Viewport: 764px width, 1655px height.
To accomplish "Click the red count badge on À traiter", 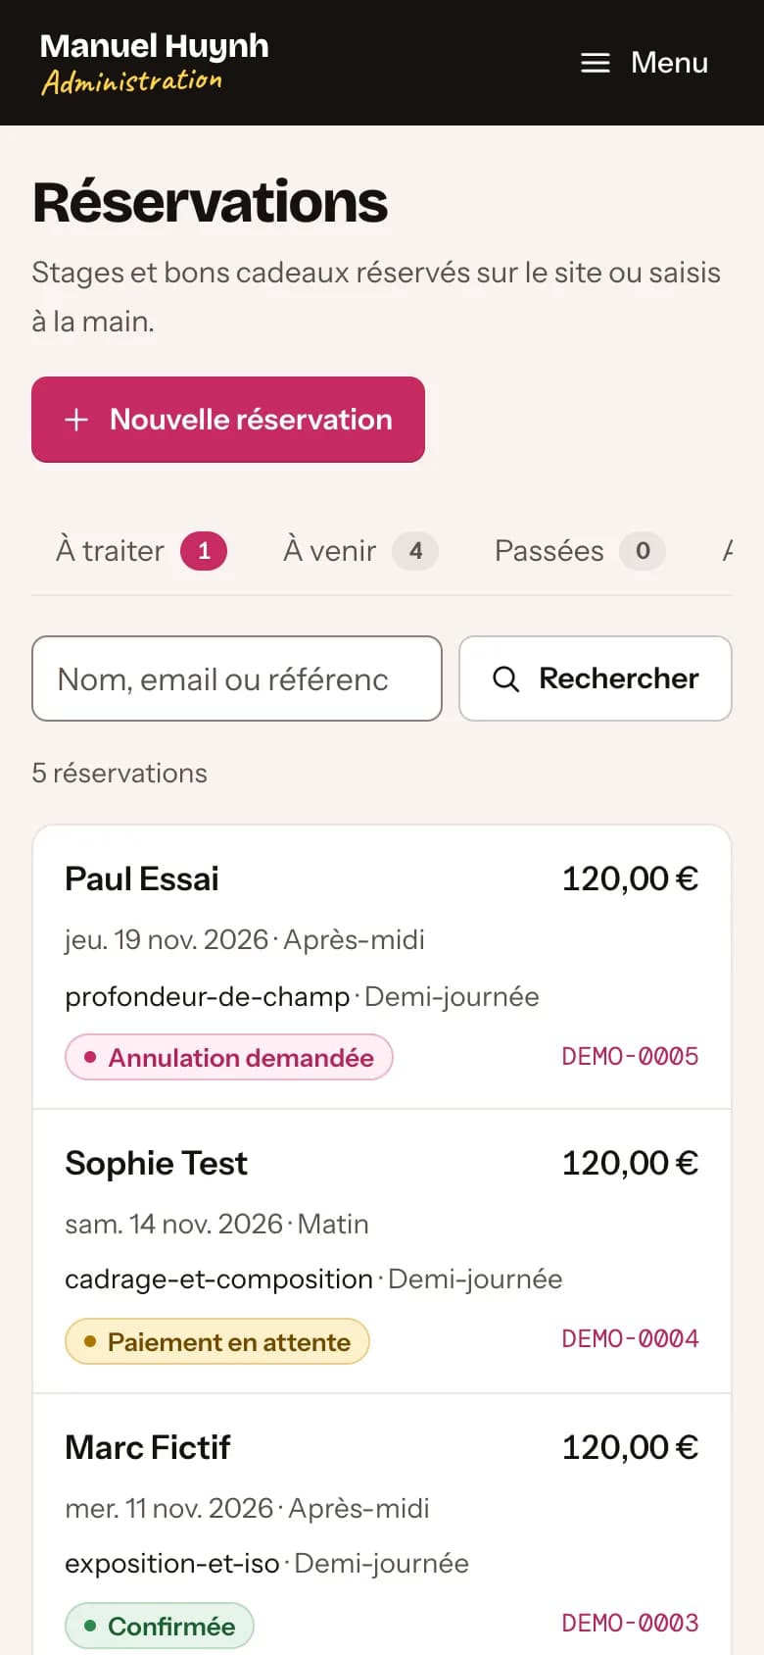I will click(x=204, y=551).
